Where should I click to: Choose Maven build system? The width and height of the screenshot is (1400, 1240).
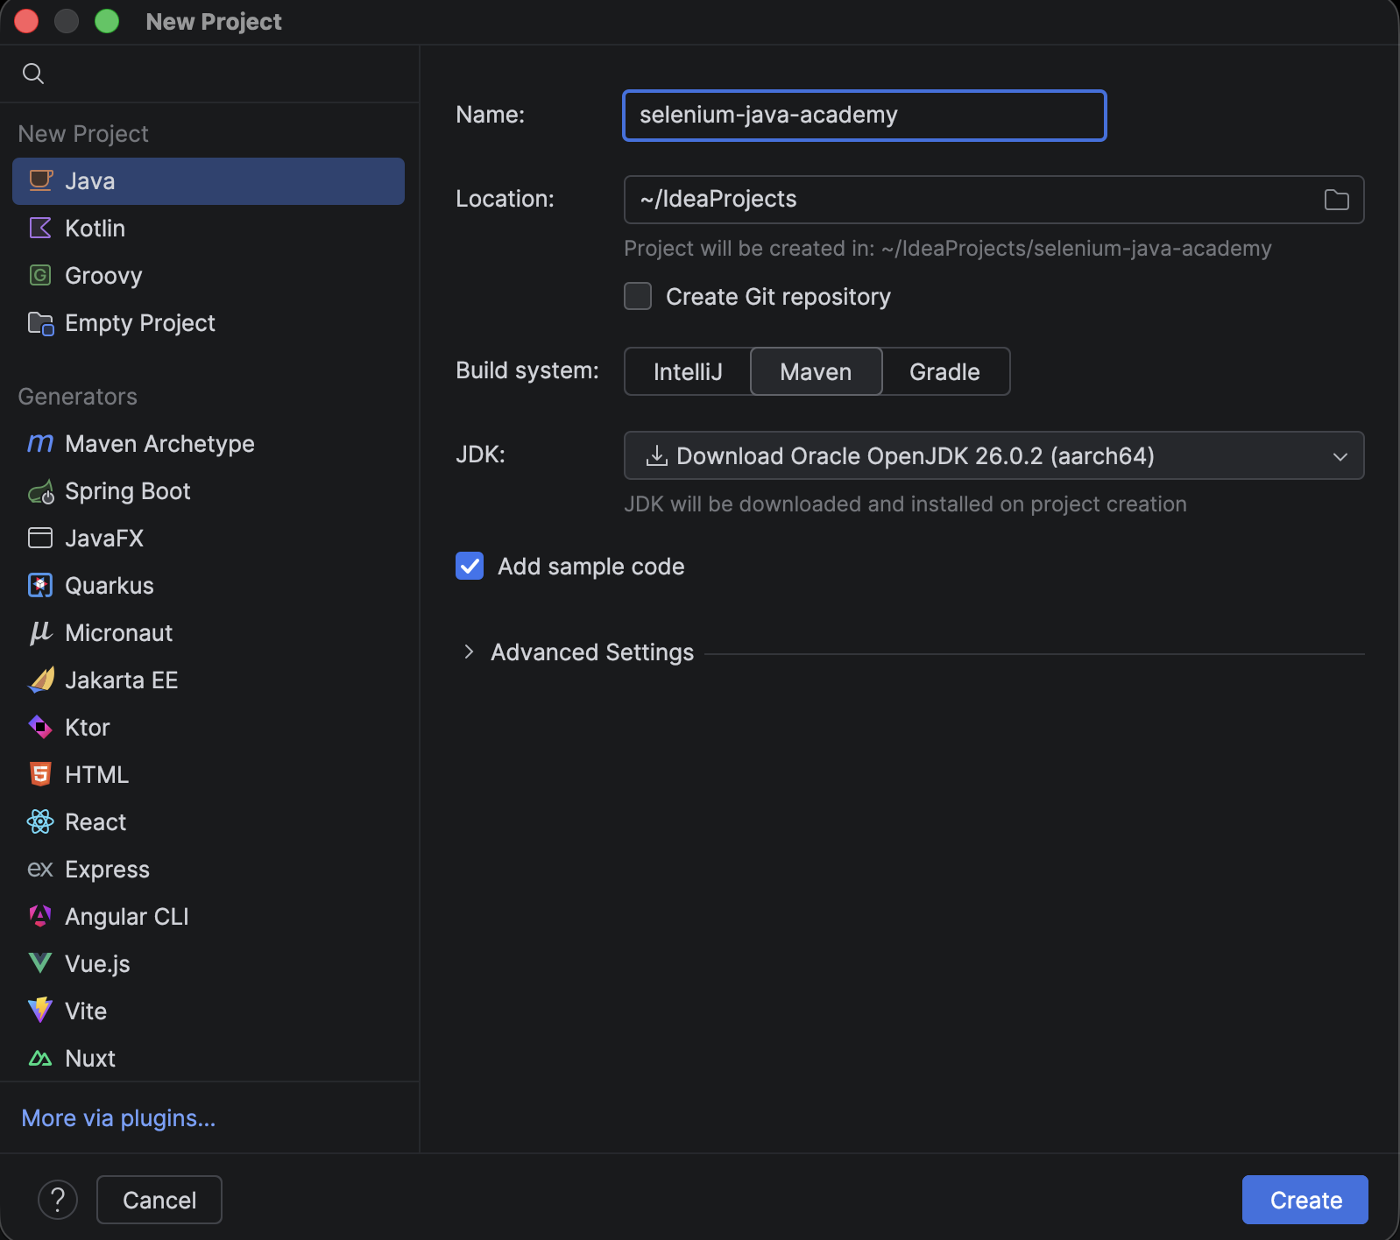816,371
